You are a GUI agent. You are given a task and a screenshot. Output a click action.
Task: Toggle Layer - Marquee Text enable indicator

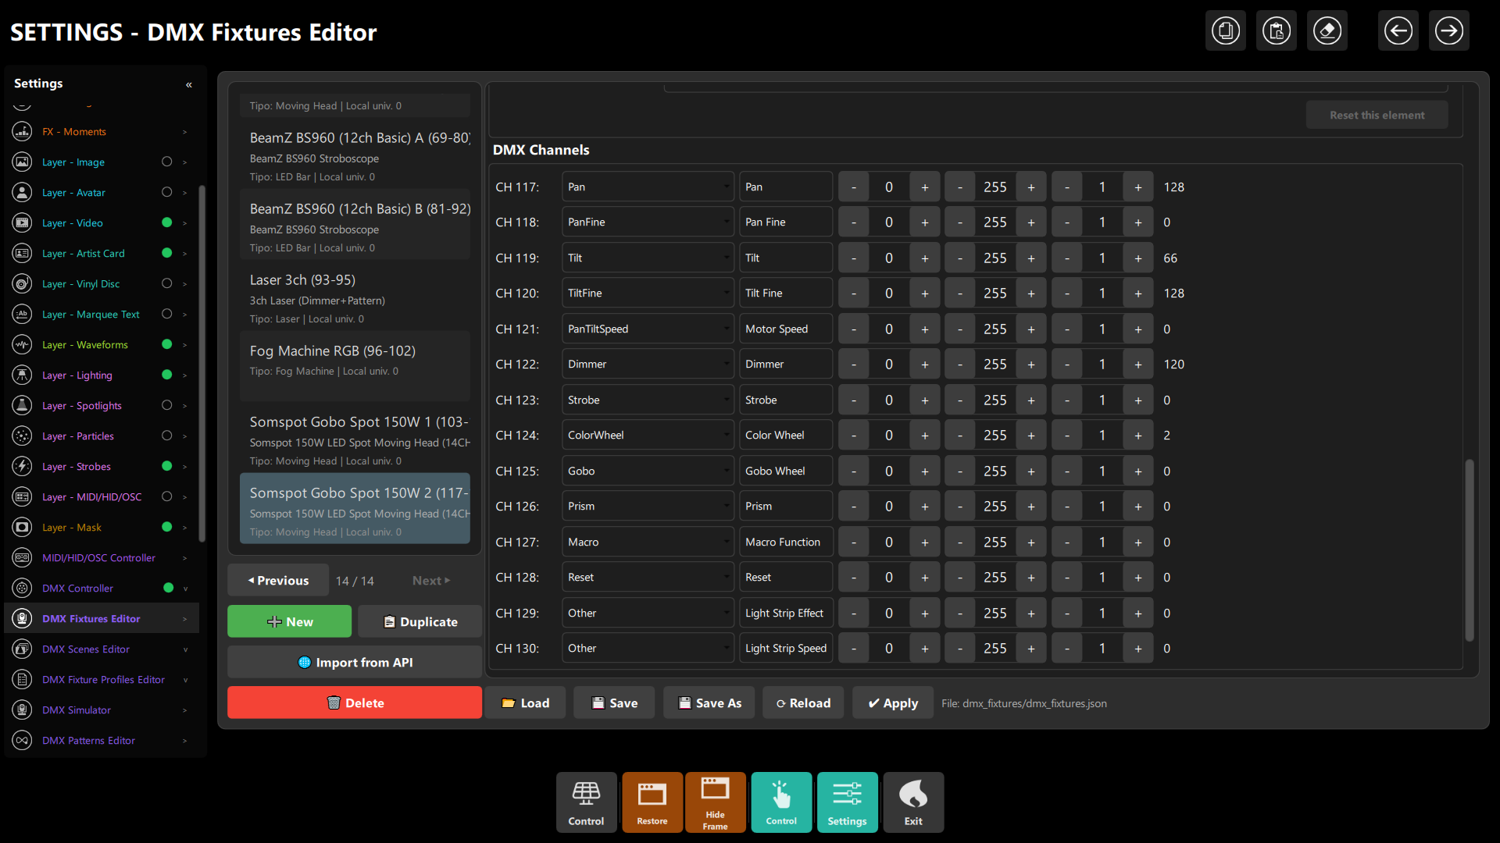[x=166, y=315]
